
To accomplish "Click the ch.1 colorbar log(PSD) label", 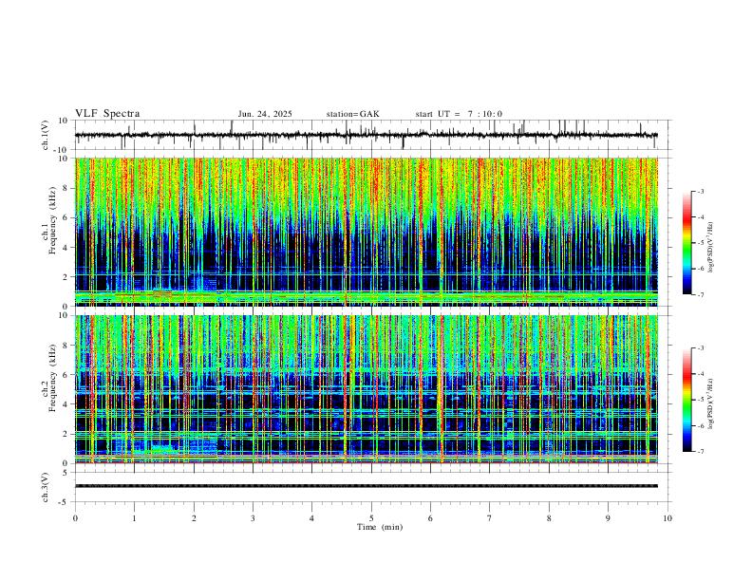I will [x=711, y=247].
